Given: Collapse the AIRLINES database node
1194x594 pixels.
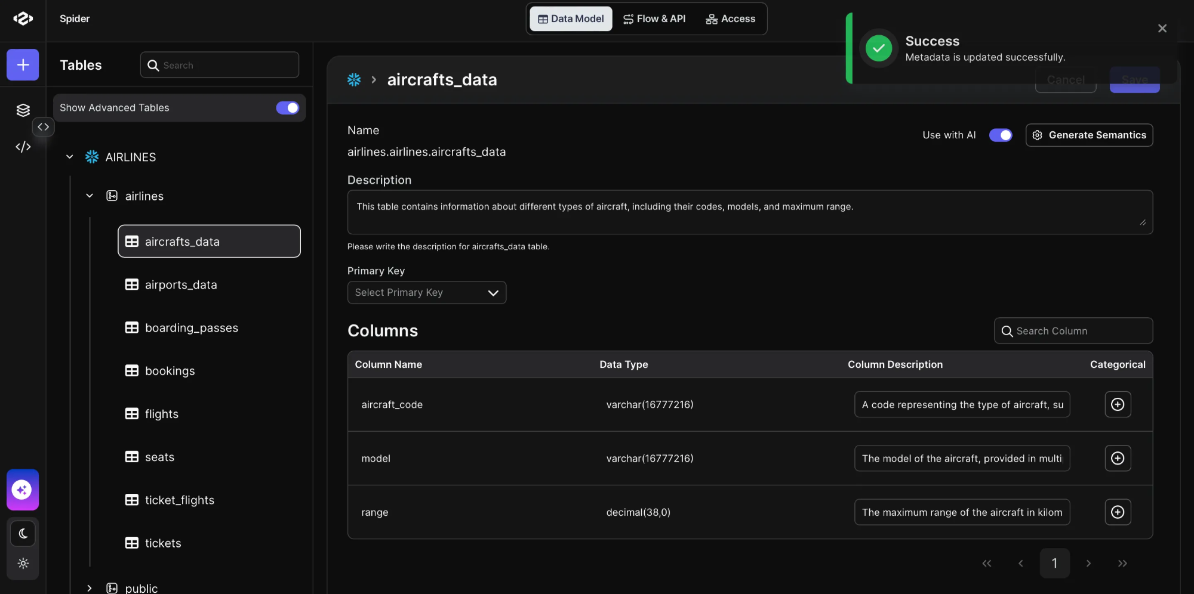Looking at the screenshot, I should pos(70,157).
